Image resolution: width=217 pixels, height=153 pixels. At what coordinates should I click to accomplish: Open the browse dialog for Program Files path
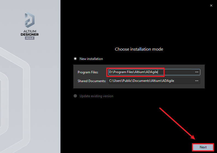click(x=196, y=72)
